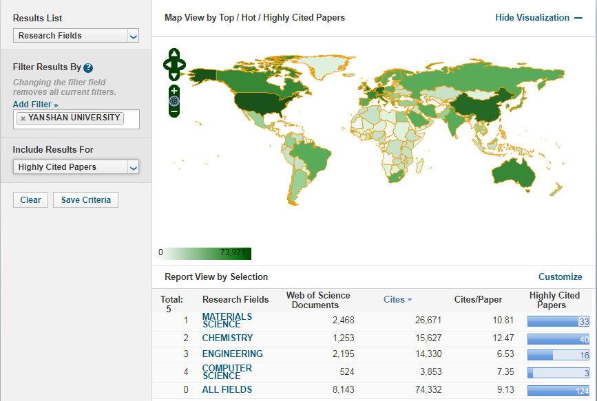This screenshot has height=401, width=597.
Task: Collapse map with Hide Visualization
Action: click(x=538, y=18)
